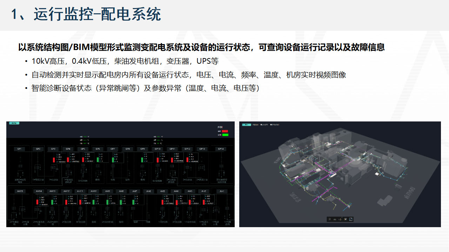Image resolution: width=449 pixels, height=252 pixels.
Task: Select the teal tab atop the power diagram
Action: [x=14, y=123]
